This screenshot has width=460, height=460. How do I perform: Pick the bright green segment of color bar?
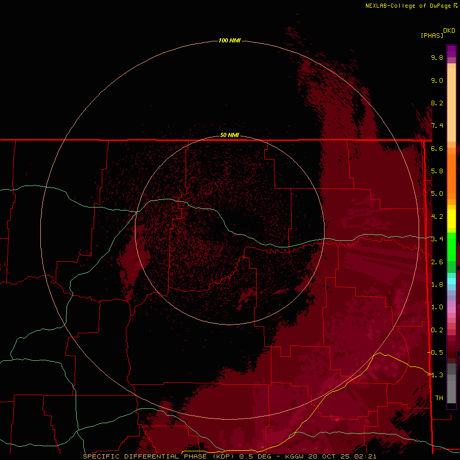click(451, 246)
